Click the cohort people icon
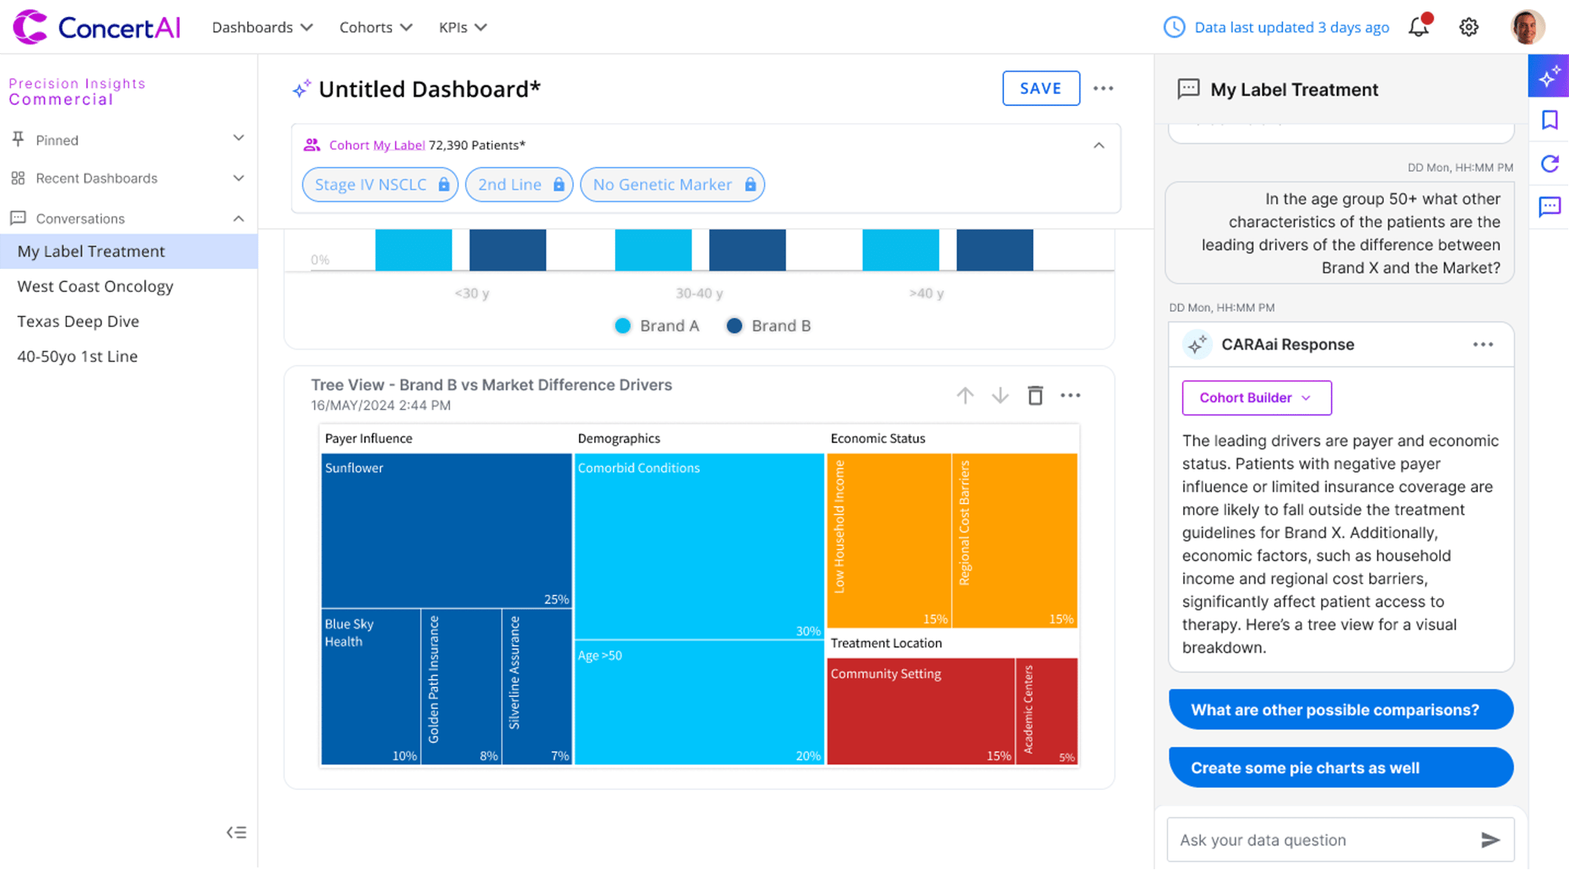Image resolution: width=1569 pixels, height=870 pixels. tap(311, 145)
